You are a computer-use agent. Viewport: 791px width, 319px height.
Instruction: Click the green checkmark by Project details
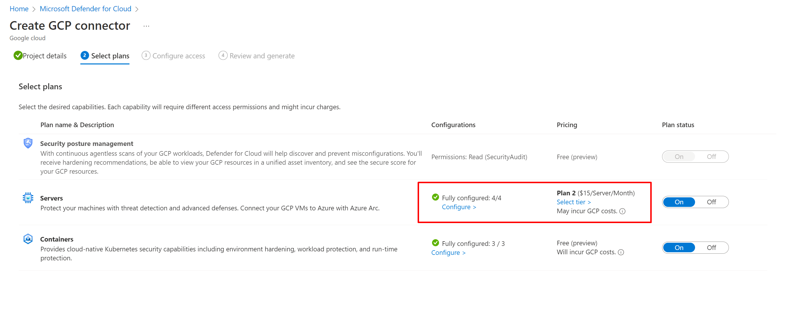[x=18, y=55]
